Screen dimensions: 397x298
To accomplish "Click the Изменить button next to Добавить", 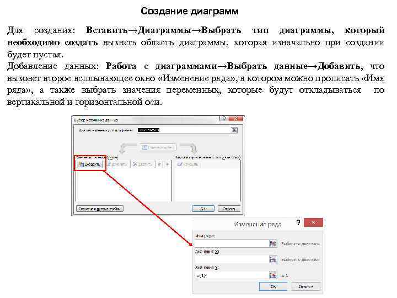I will pos(117,164).
